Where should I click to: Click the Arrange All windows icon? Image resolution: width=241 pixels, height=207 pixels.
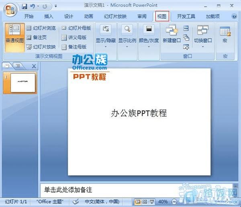[186, 28]
